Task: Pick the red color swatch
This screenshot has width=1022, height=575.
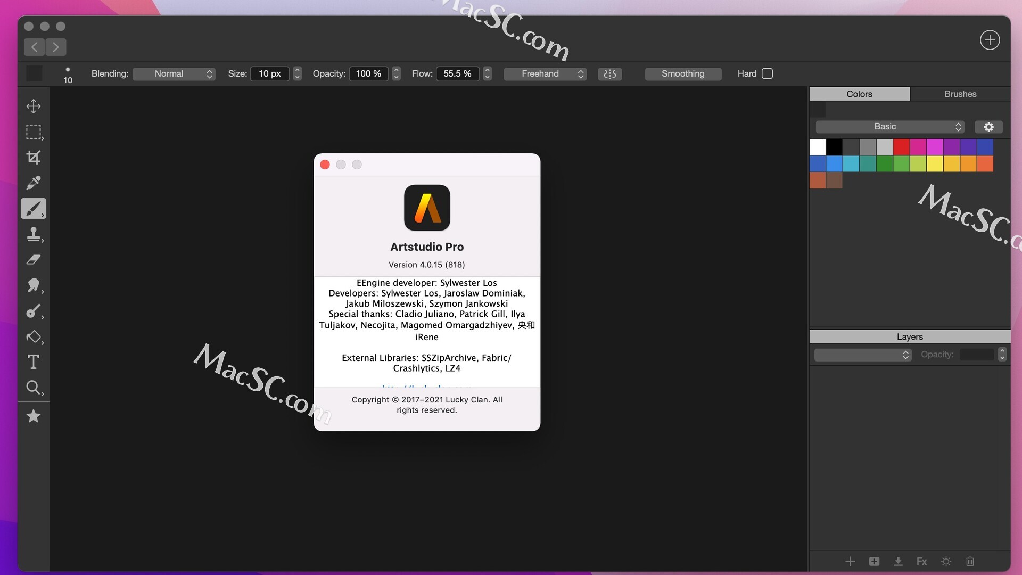Action: tap(901, 146)
